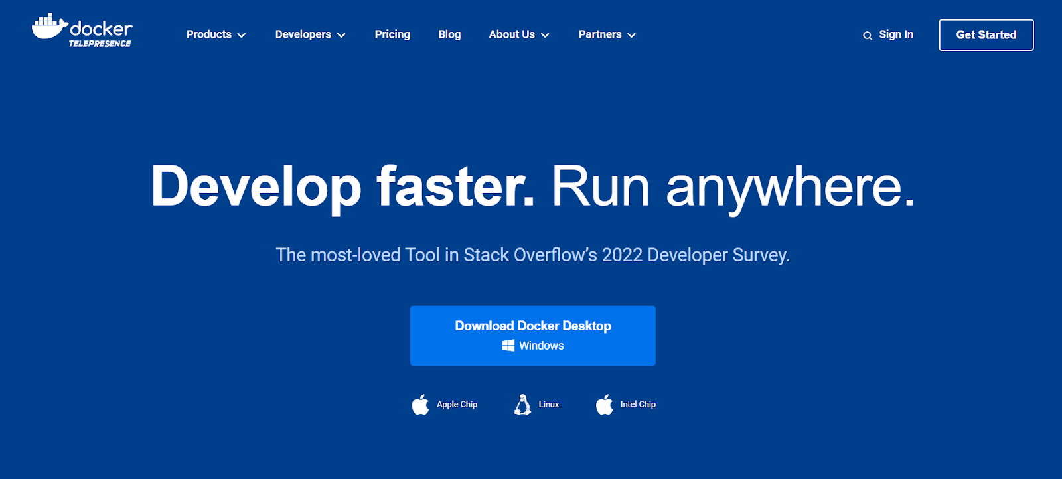Open the Products menu
The width and height of the screenshot is (1062, 479).
216,34
